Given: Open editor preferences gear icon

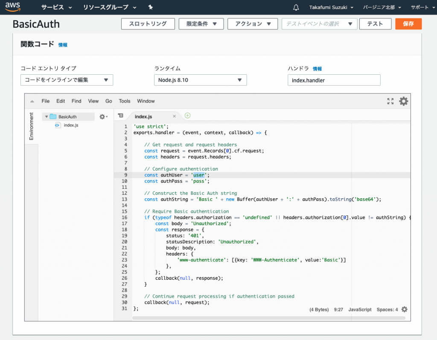Looking at the screenshot, I should tap(403, 101).
